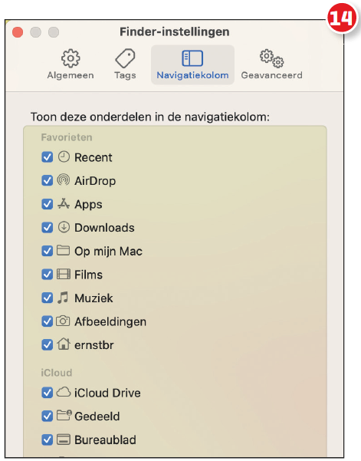
Task: Select the Navigatiekolom sidebar icon
Action: (192, 58)
